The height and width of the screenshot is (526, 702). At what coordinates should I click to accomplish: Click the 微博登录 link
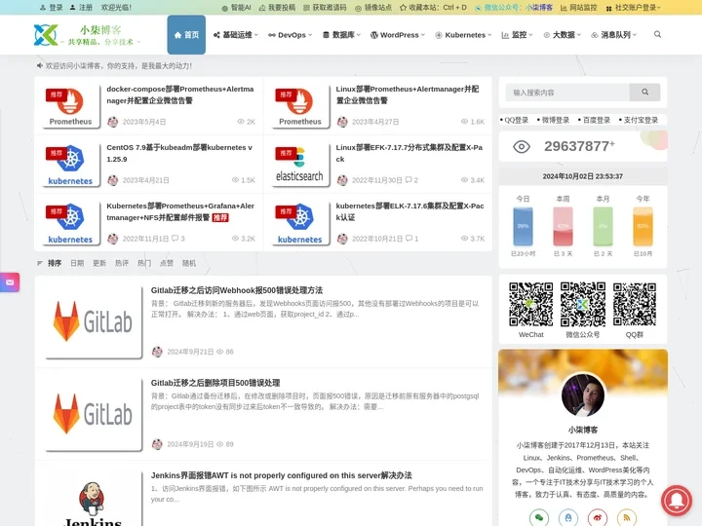click(555, 120)
